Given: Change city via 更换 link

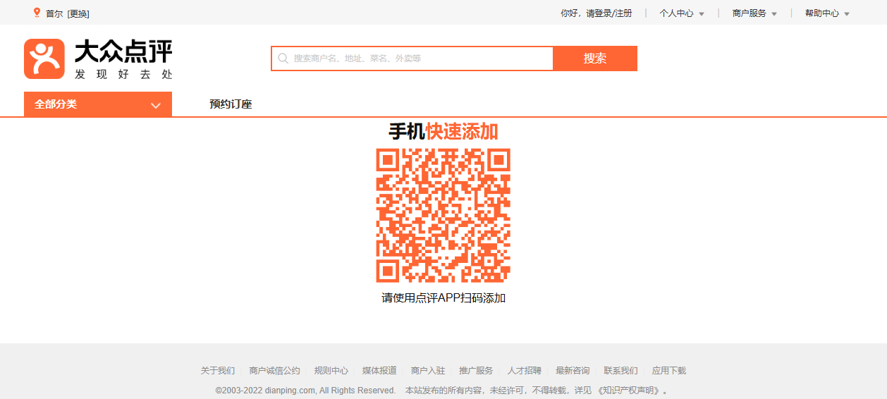Looking at the screenshot, I should tap(78, 13).
